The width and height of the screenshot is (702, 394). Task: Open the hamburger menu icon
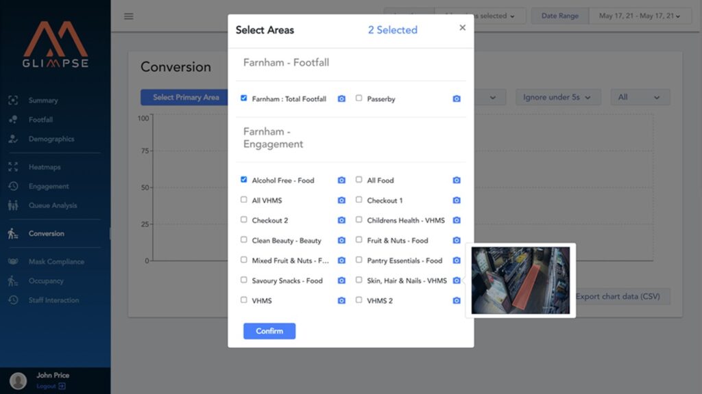tap(129, 16)
